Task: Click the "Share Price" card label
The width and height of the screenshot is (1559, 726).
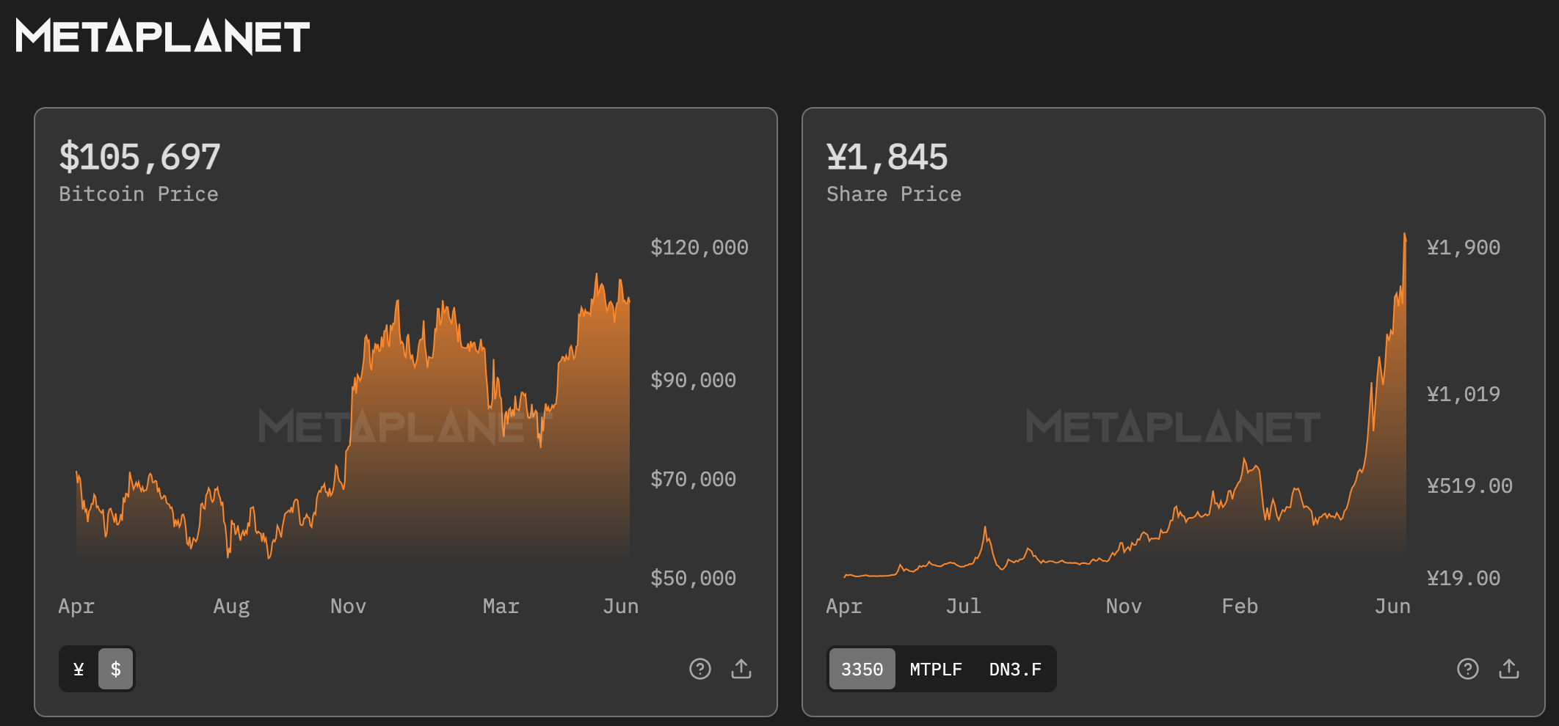Action: (x=893, y=194)
